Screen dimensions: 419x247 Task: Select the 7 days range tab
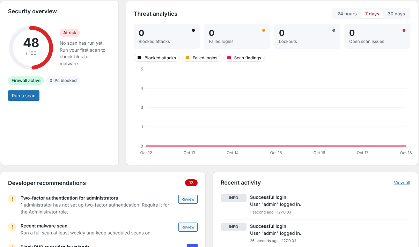[x=372, y=14]
